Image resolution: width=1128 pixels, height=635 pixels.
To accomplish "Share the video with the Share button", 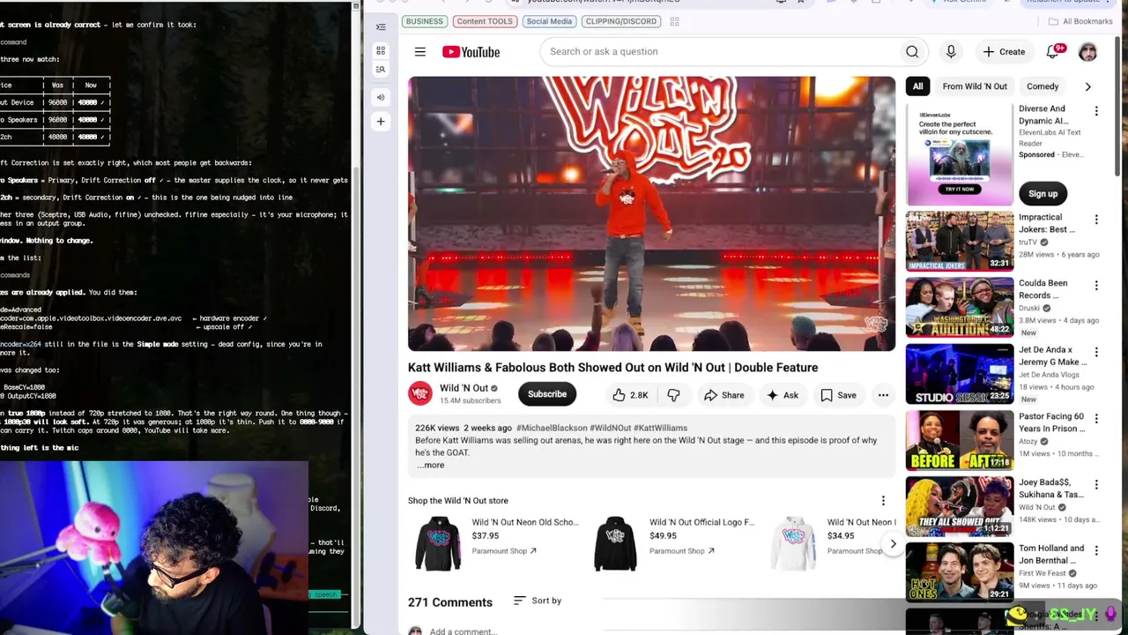I will (724, 395).
